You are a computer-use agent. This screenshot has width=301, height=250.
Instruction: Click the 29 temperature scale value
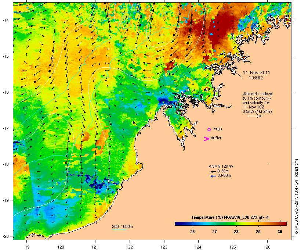(258, 232)
